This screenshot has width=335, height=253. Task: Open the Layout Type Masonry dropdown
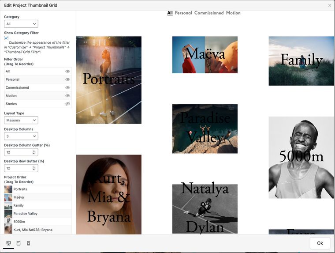21,120
